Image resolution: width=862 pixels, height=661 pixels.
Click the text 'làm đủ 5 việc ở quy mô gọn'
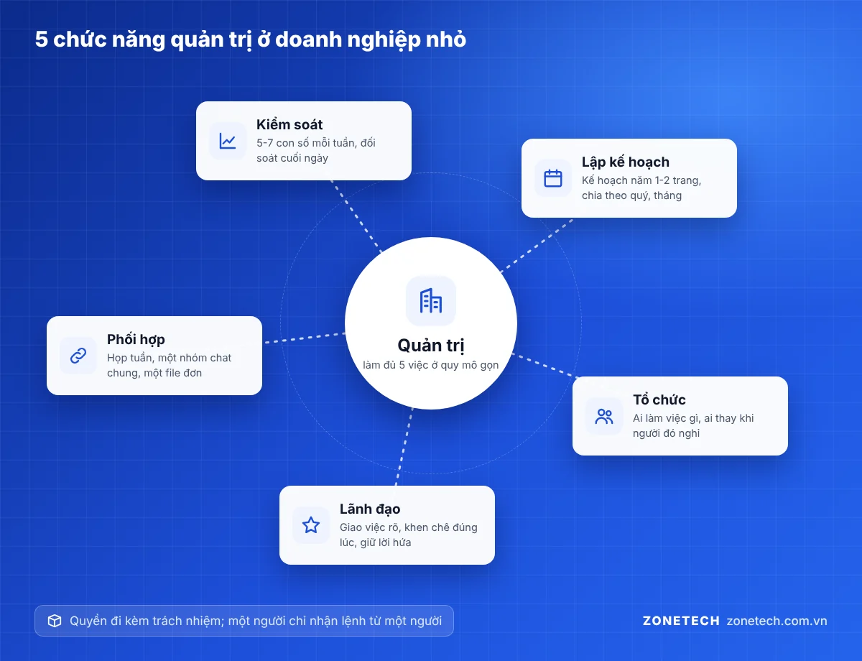[x=431, y=365]
